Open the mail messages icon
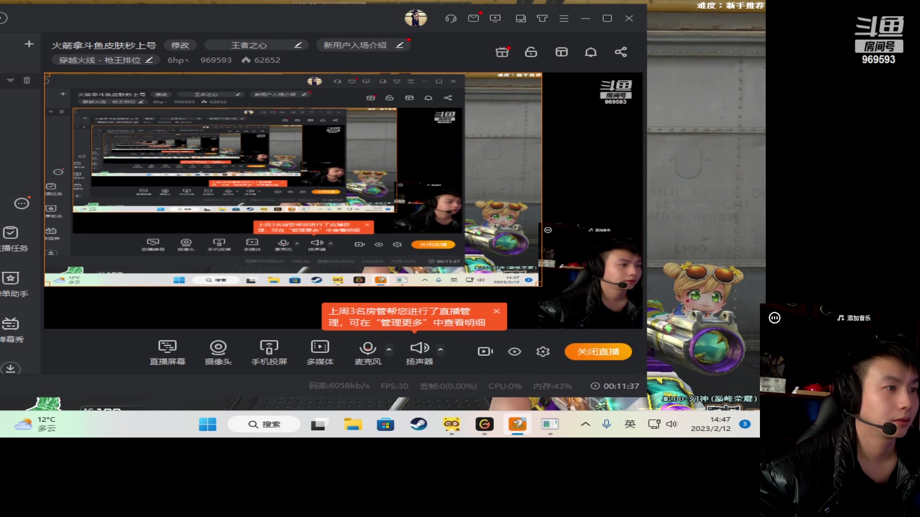Viewport: 920px width, 517px height. click(x=473, y=18)
